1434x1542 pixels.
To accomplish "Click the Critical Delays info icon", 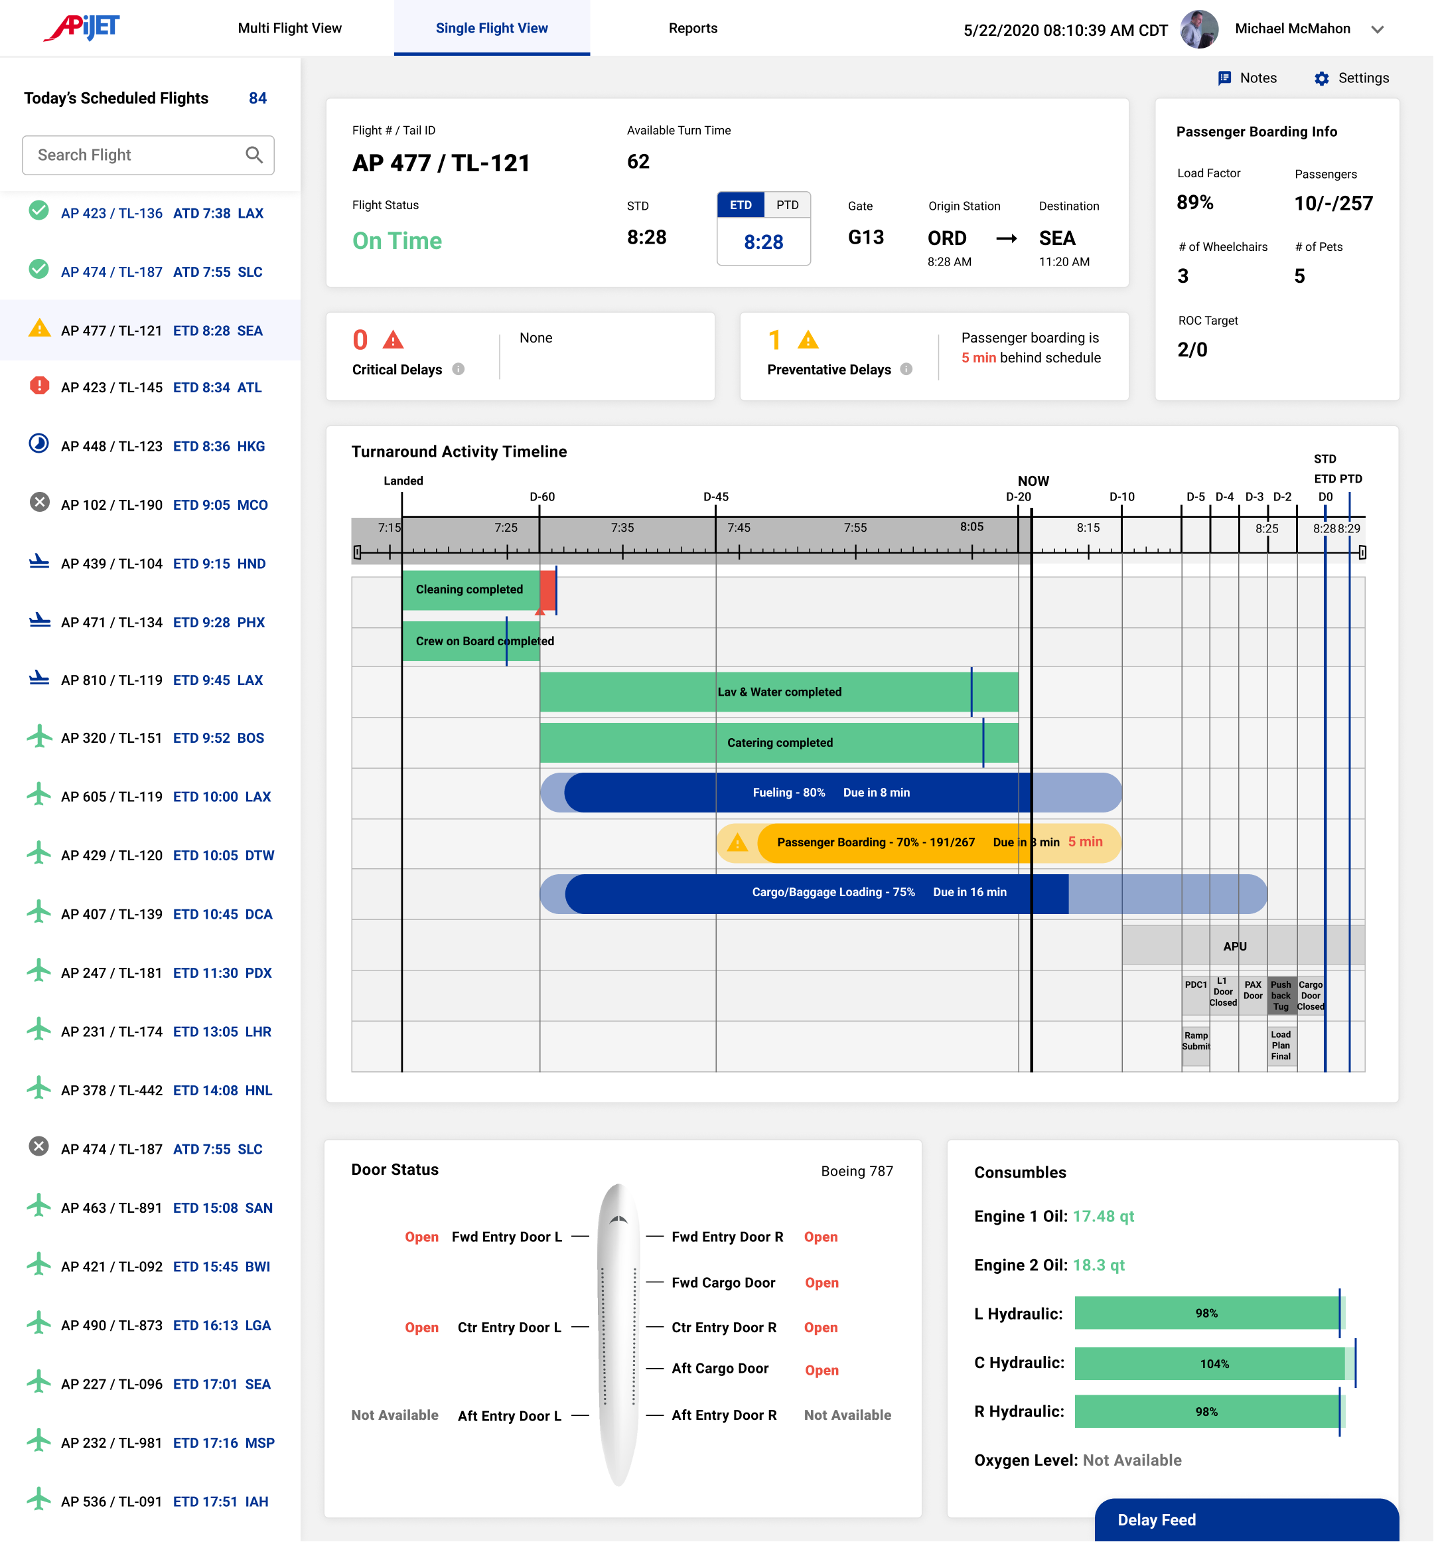I will (x=459, y=369).
